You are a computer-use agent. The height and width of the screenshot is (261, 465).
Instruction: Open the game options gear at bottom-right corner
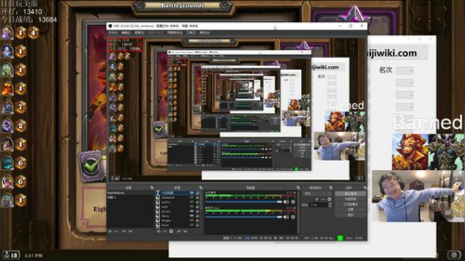(x=454, y=255)
